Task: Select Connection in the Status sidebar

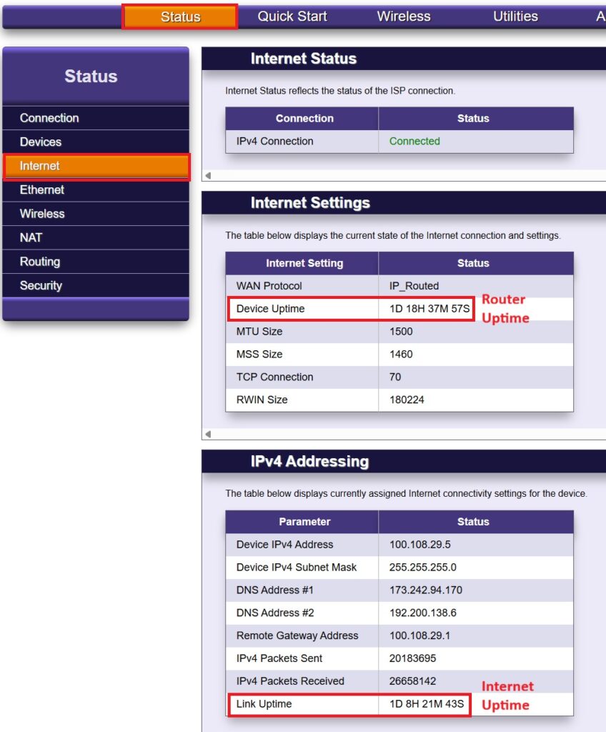Action: [x=49, y=118]
